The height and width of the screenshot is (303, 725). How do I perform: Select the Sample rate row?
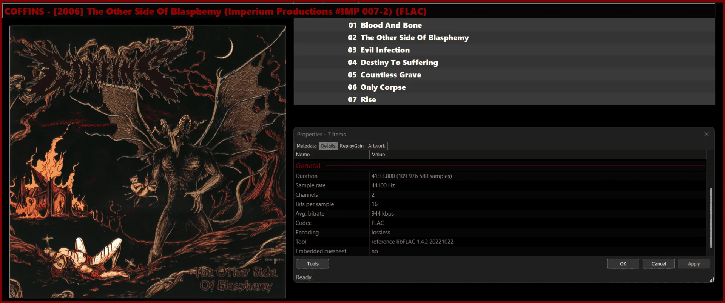point(500,185)
